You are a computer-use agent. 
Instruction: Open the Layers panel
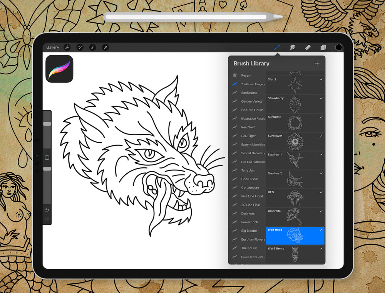[323, 47]
